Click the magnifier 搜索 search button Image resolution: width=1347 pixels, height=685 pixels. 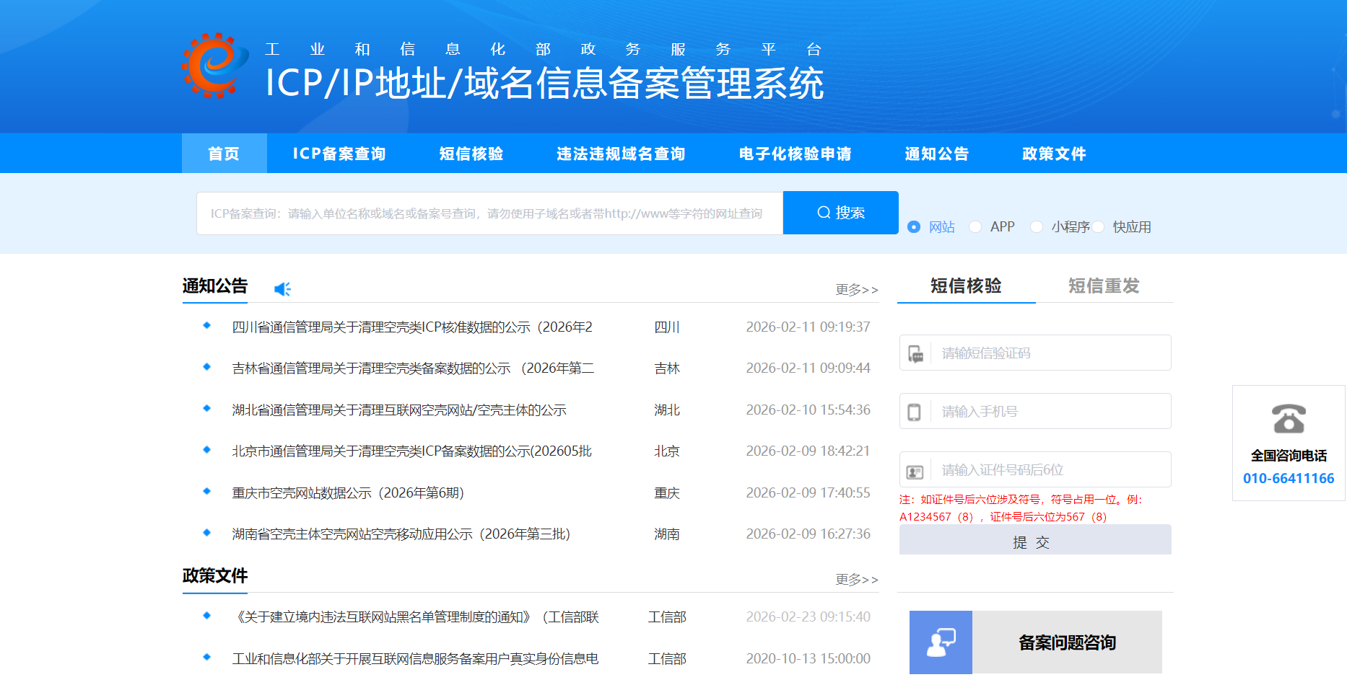coord(840,213)
